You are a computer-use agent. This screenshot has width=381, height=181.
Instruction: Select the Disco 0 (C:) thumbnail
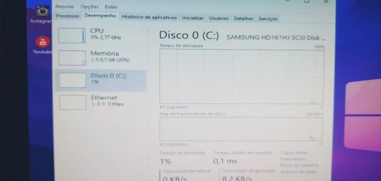tap(73, 80)
